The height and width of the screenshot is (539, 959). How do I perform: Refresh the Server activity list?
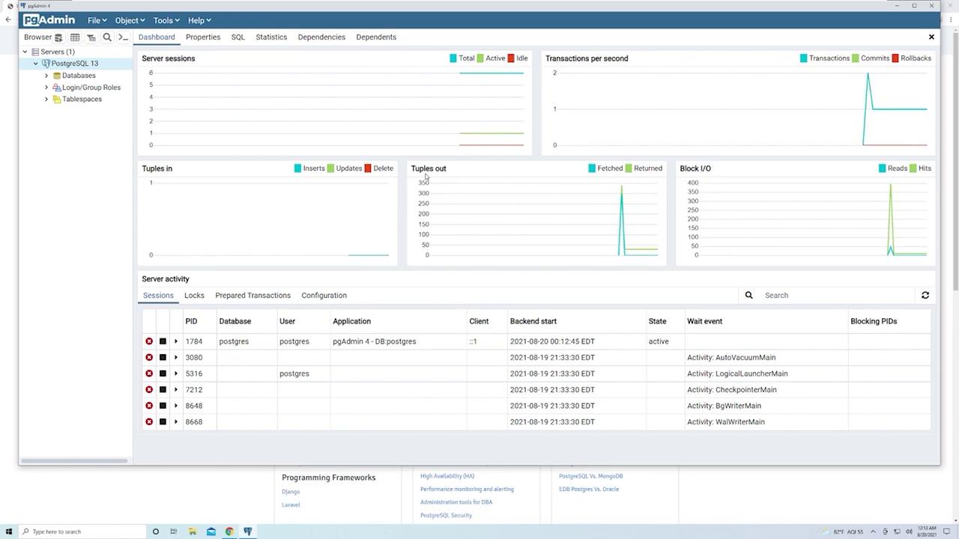point(925,296)
